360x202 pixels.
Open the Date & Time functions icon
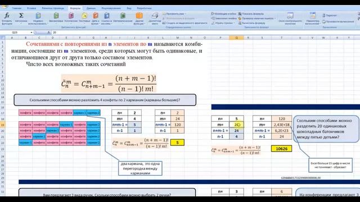[x=96, y=16]
